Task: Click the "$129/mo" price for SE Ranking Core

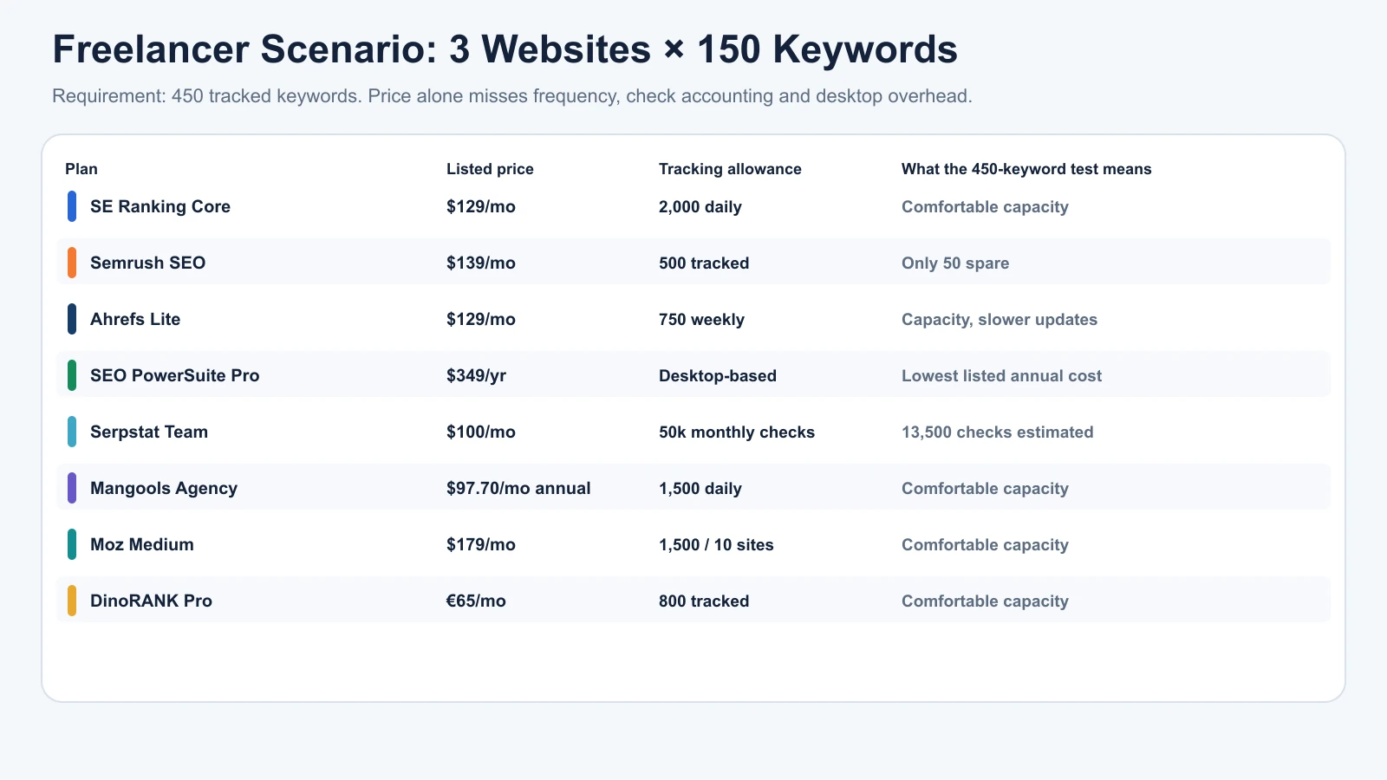Action: (481, 207)
